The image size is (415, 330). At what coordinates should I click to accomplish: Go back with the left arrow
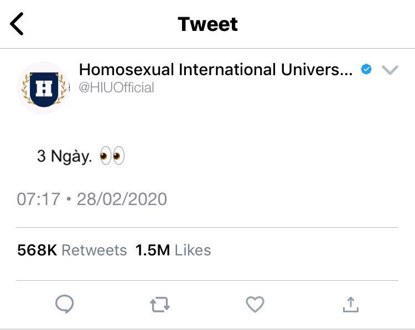coord(17,24)
